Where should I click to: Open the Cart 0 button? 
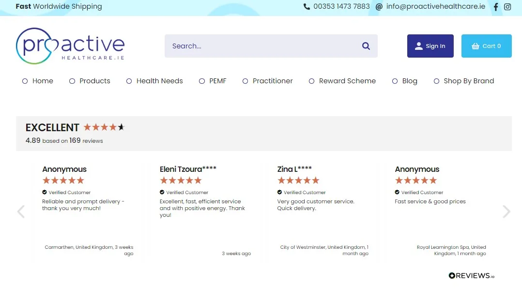[486, 46]
